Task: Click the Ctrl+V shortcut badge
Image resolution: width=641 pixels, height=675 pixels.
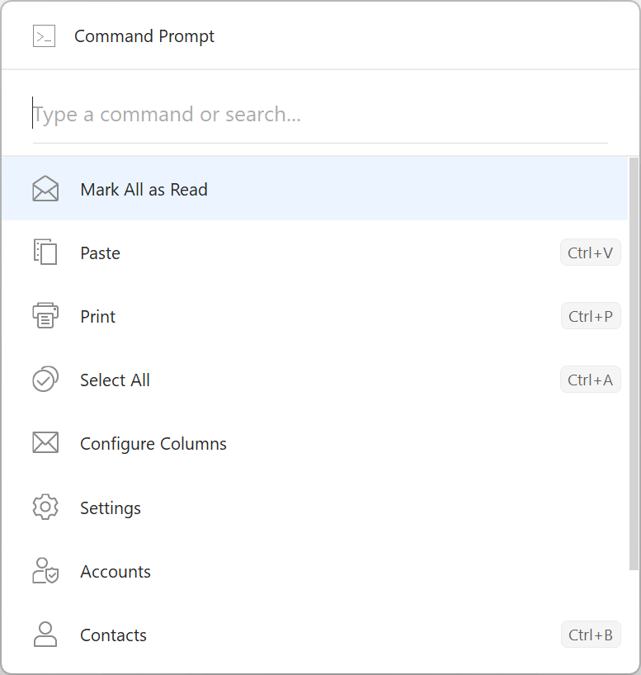Action: (590, 253)
